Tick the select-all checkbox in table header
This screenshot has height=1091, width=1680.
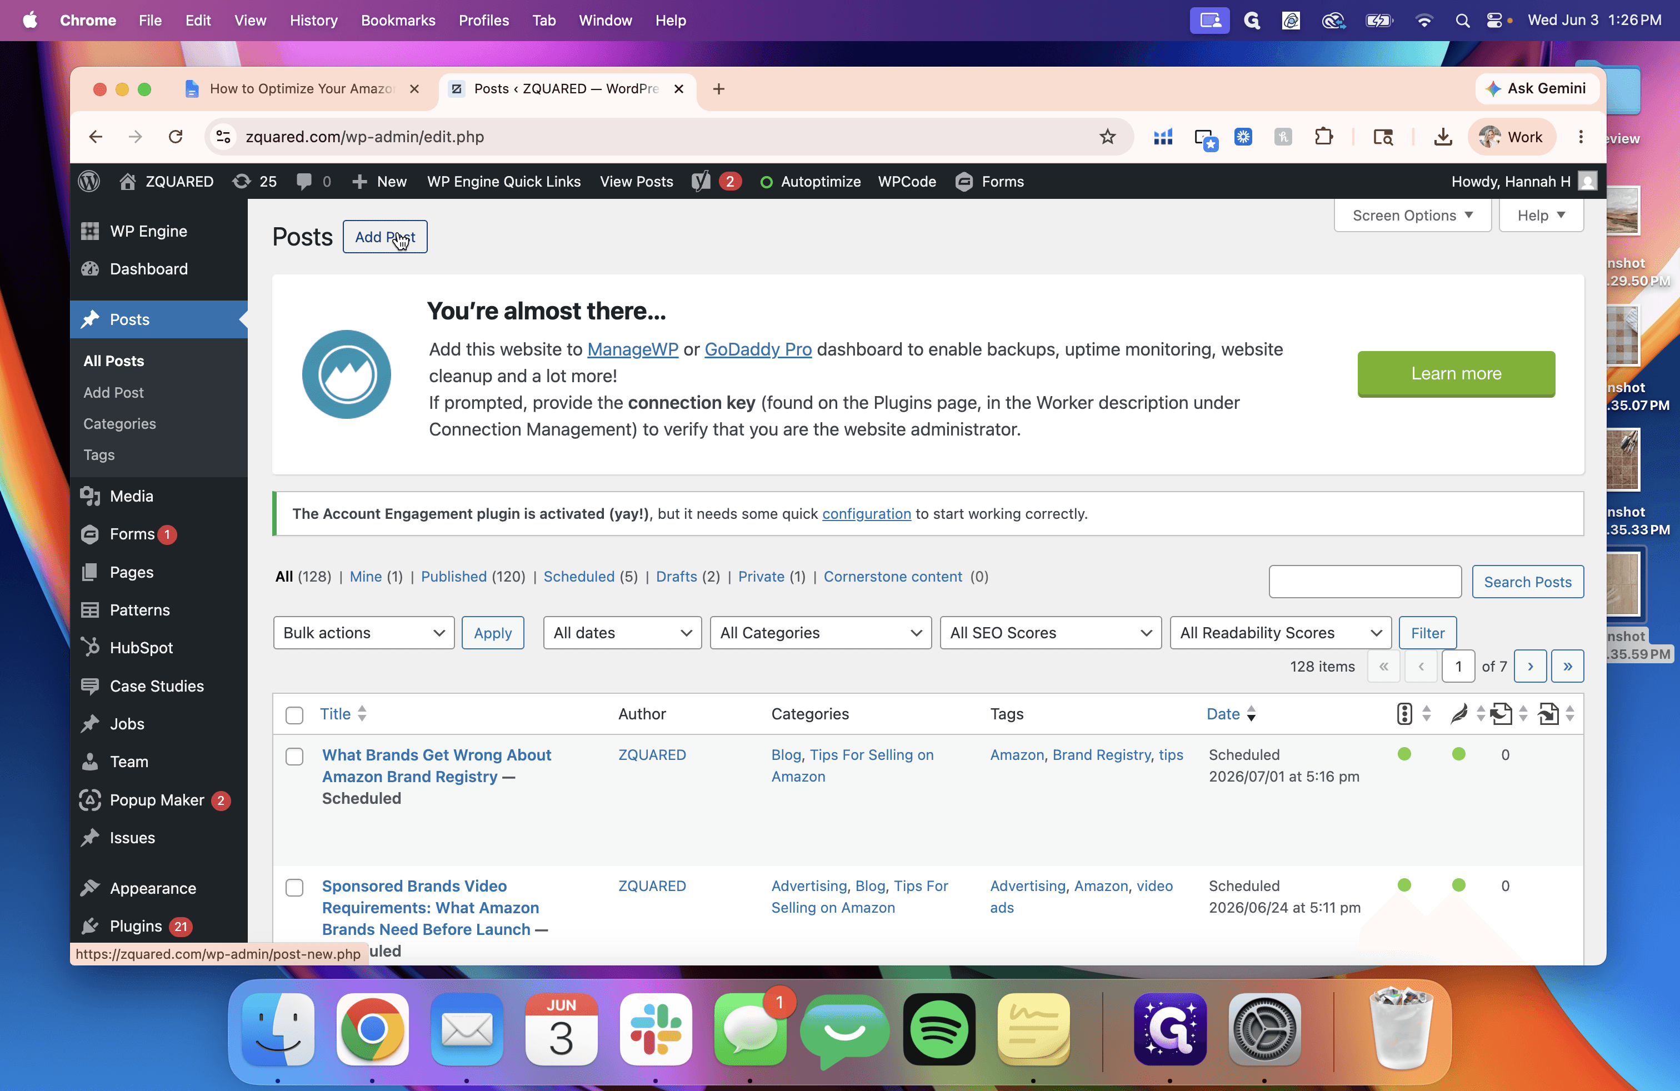(x=294, y=715)
